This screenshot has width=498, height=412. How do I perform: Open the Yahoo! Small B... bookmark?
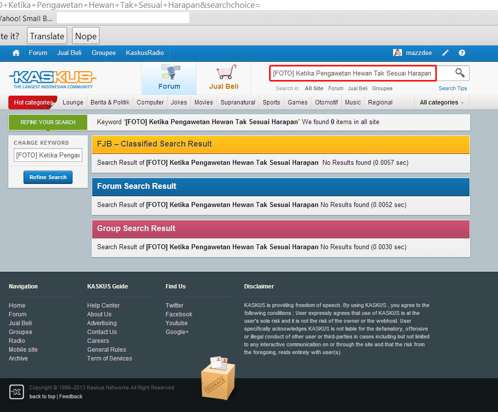[26, 19]
